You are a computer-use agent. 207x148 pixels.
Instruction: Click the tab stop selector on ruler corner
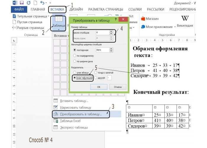pos(14,41)
